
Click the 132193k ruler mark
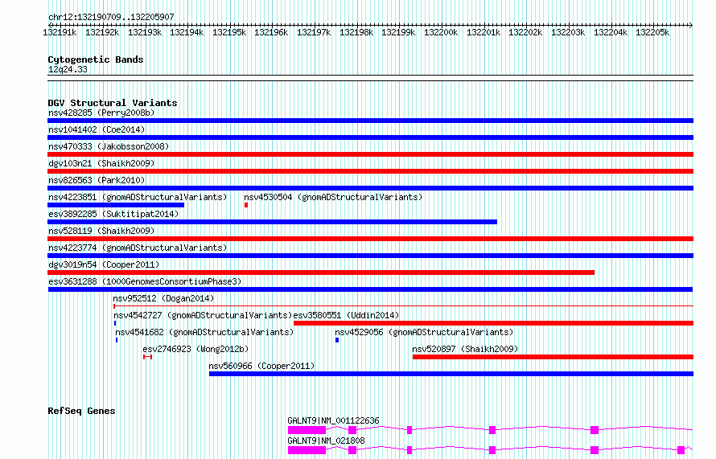click(145, 32)
